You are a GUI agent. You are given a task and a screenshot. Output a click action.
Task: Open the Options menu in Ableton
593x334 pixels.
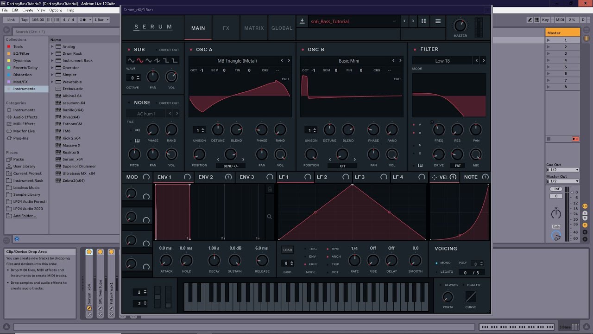(56, 10)
